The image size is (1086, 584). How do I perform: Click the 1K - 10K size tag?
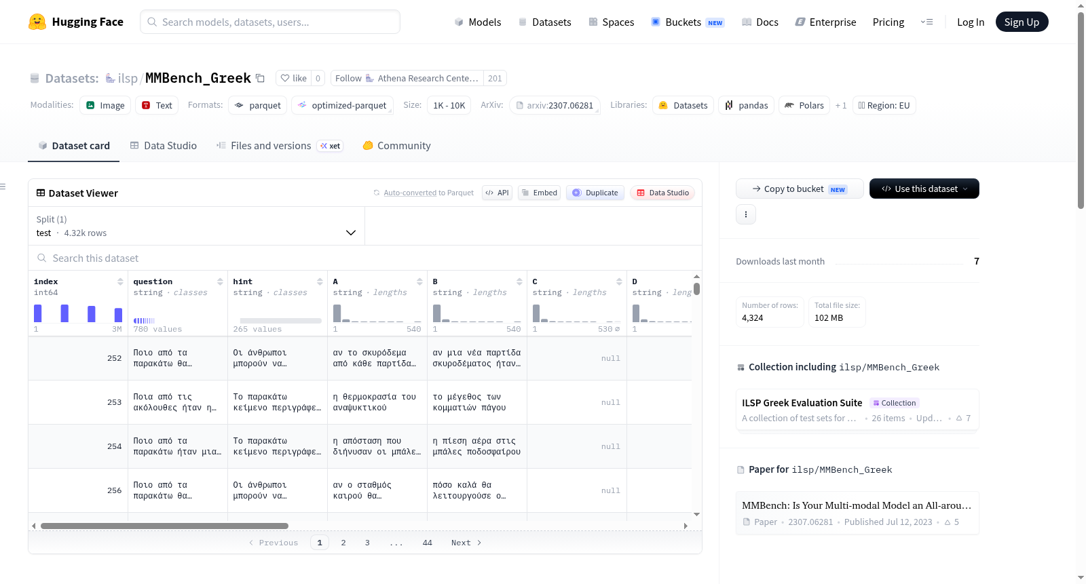(449, 105)
